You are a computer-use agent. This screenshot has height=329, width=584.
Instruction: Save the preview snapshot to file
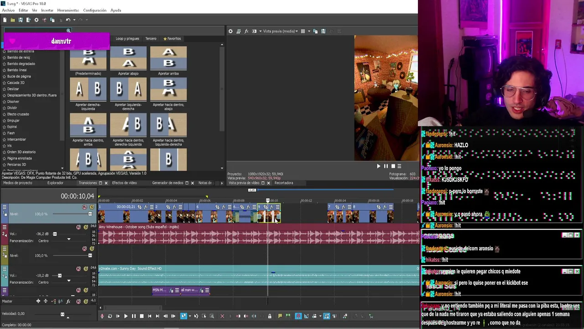(x=323, y=31)
